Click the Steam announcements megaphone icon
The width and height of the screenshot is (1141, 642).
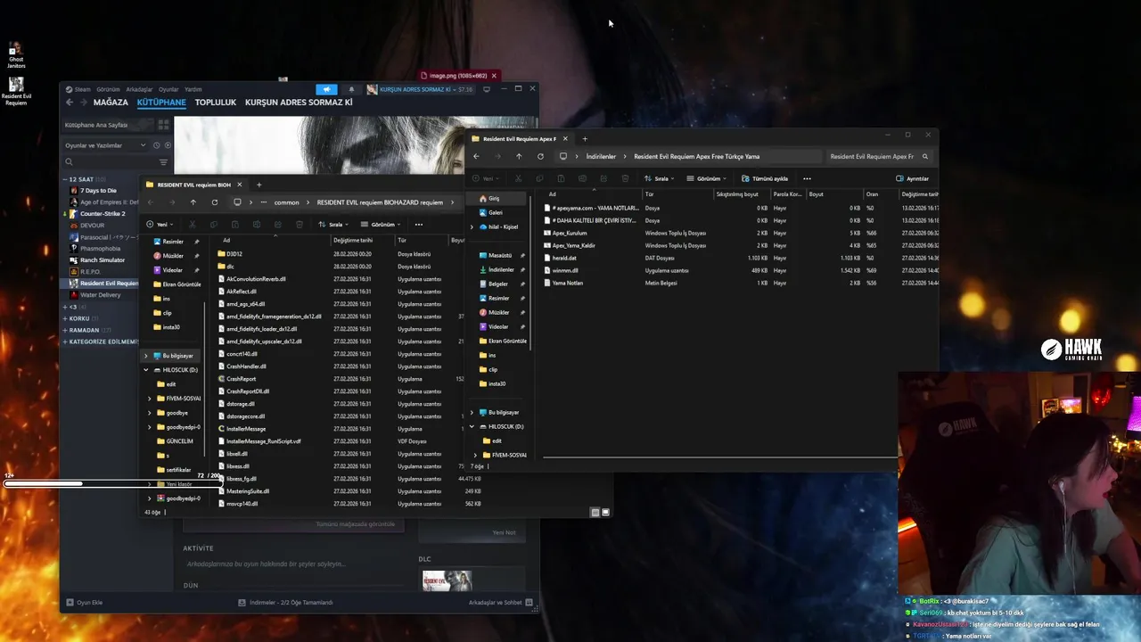[326, 89]
